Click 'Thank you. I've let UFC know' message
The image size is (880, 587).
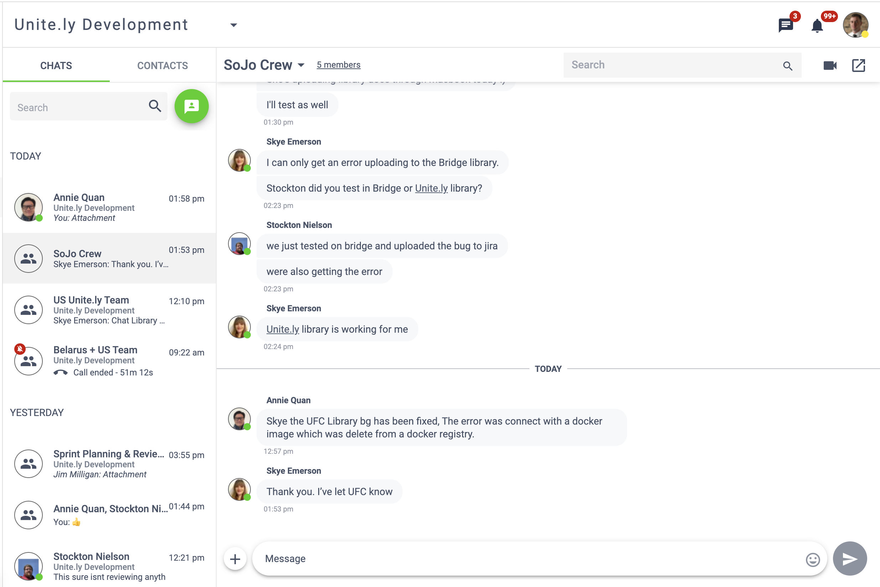coord(329,492)
